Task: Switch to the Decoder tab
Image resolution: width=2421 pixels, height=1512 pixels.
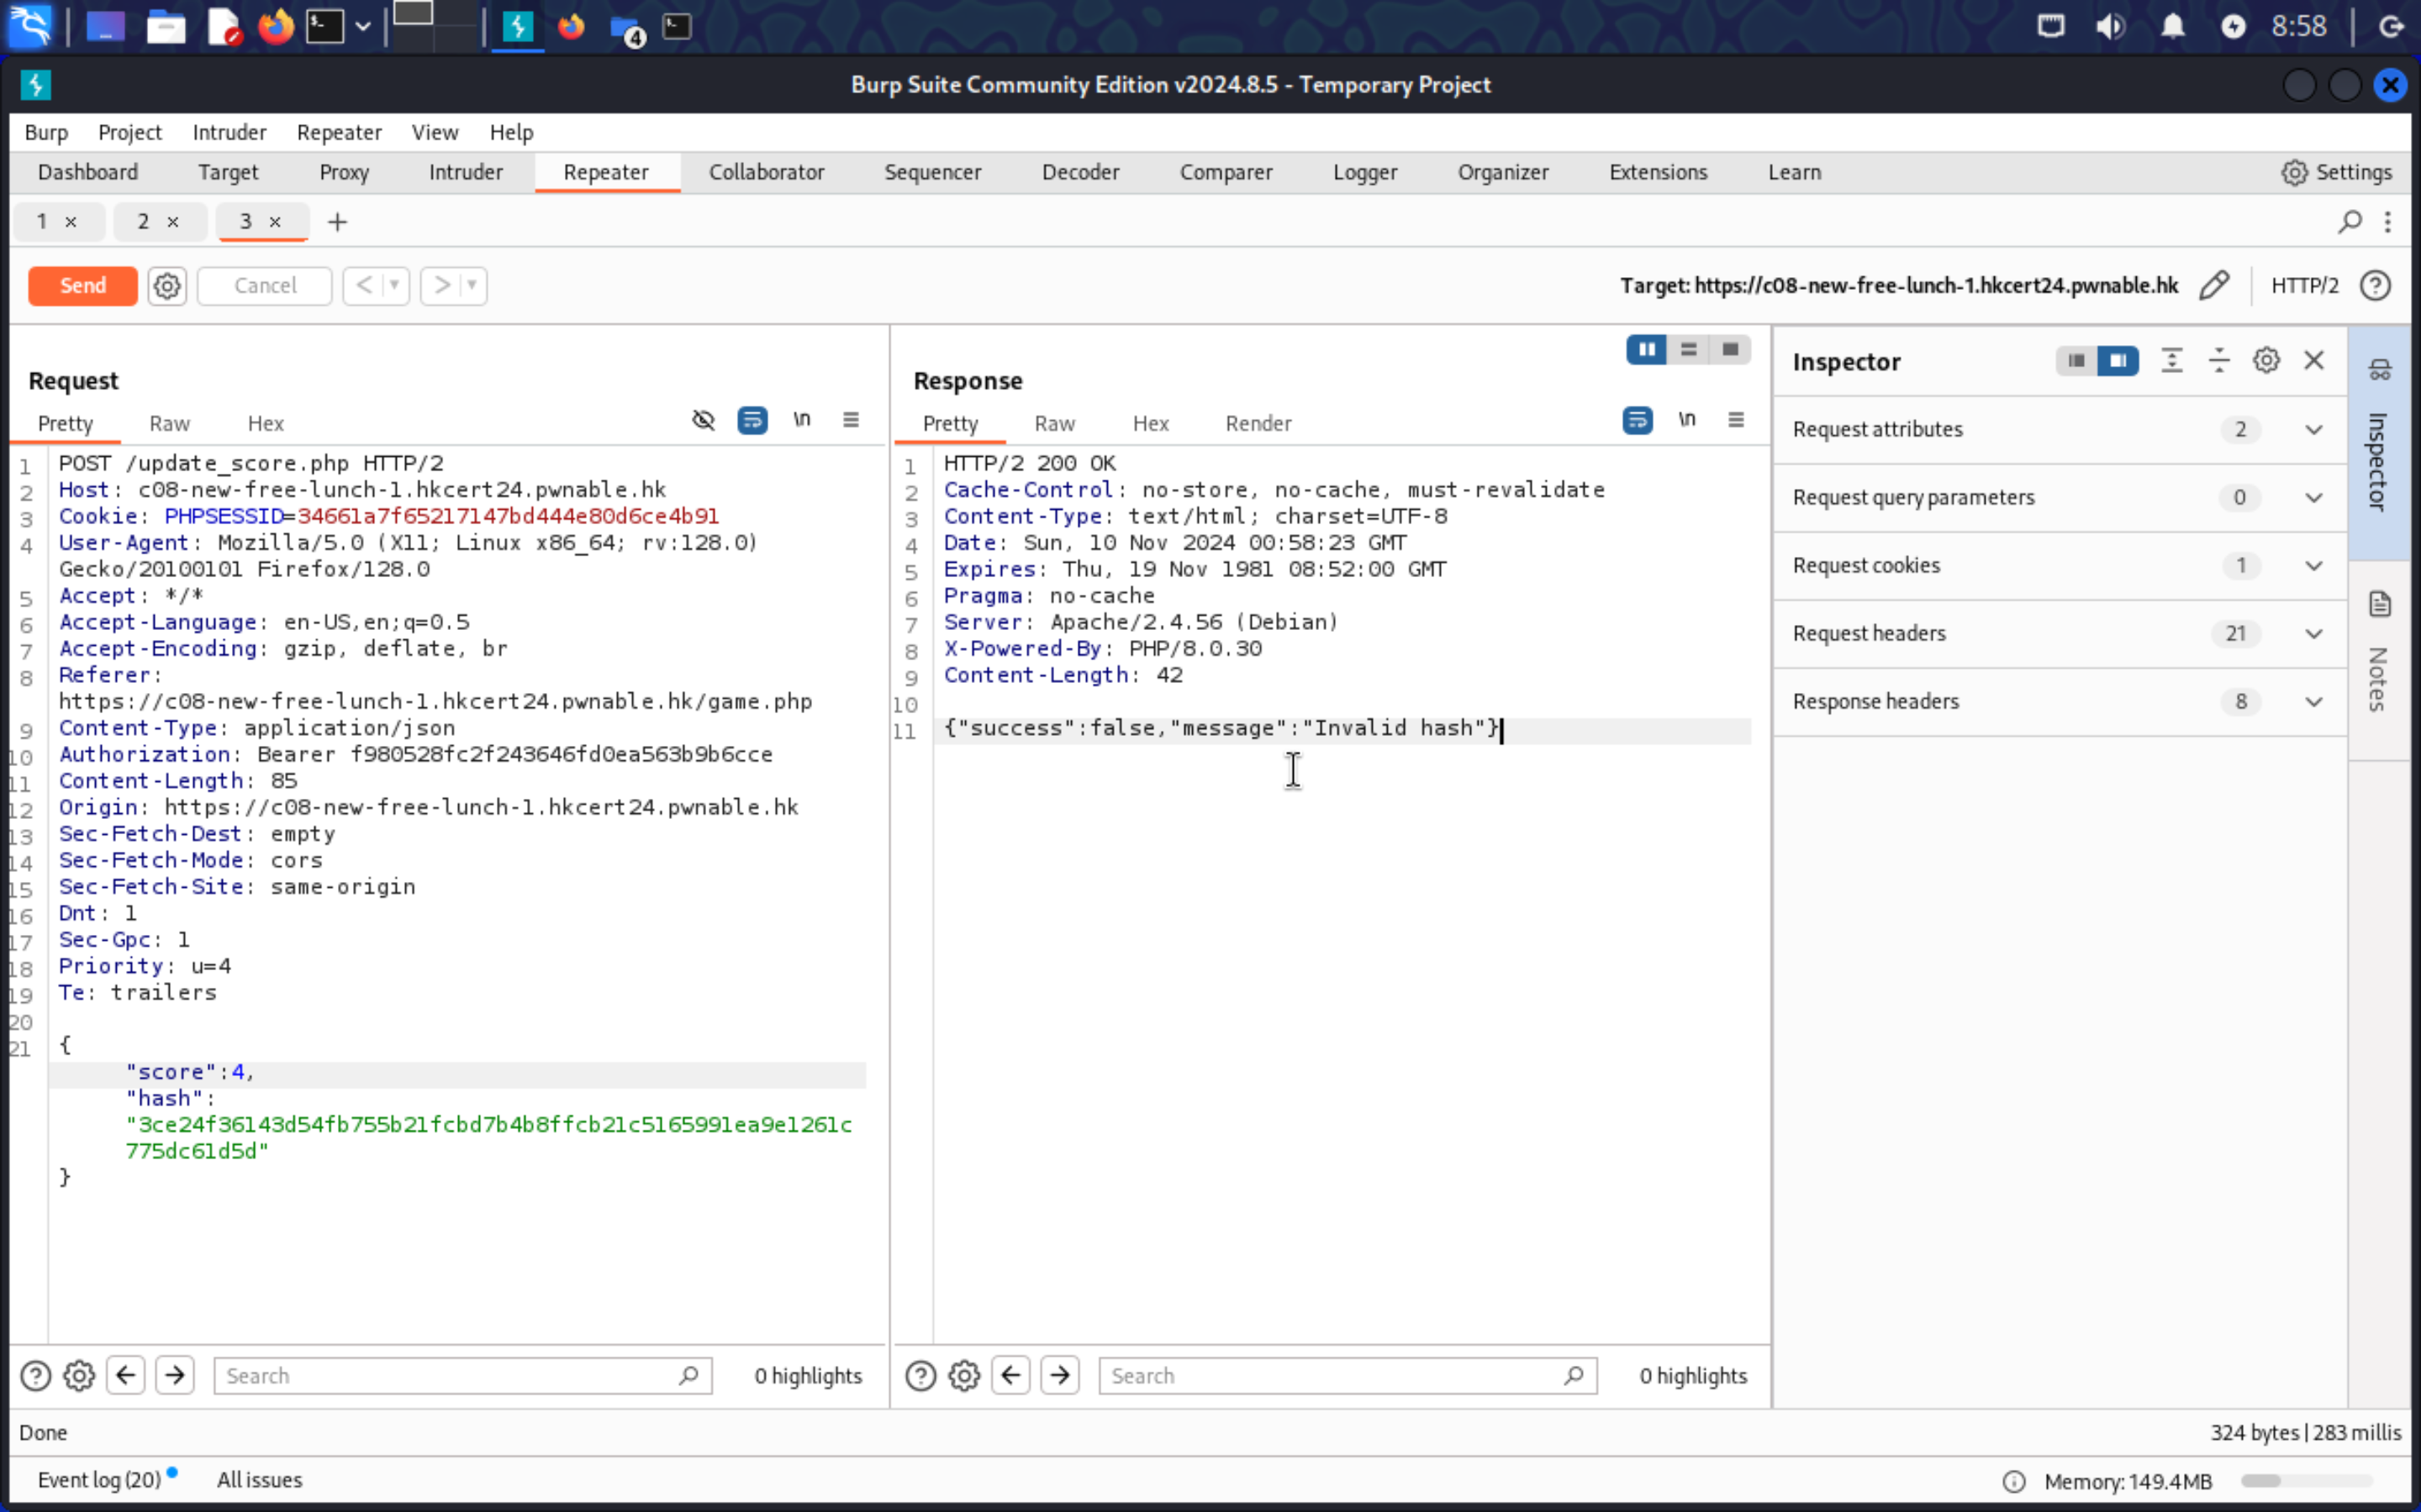Action: (1080, 172)
